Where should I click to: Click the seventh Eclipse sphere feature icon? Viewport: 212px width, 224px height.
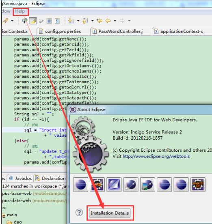coord(181,185)
